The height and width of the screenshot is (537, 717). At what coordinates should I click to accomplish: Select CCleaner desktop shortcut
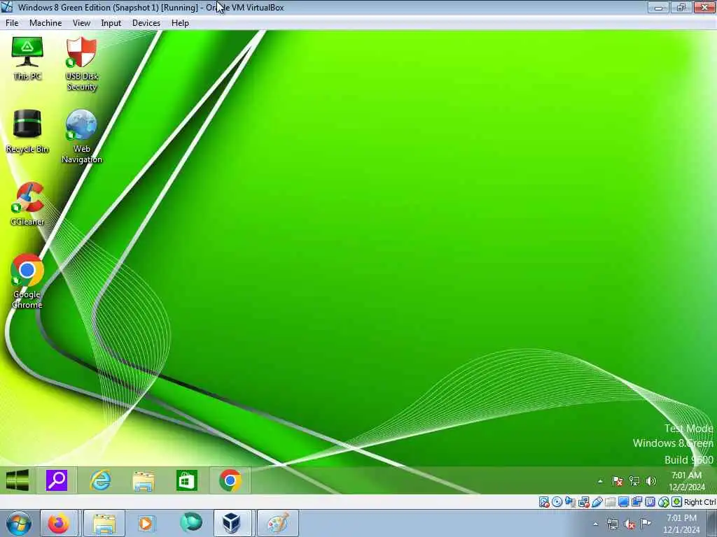coord(27,203)
